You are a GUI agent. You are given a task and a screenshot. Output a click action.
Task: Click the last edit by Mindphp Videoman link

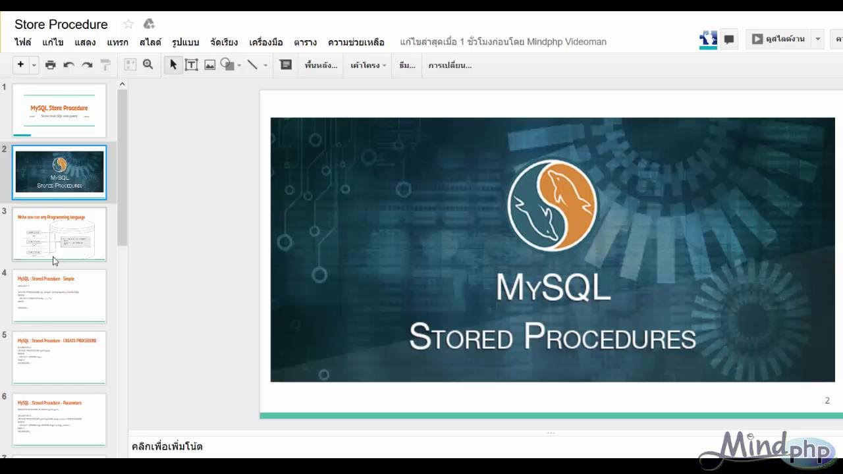[x=503, y=42]
